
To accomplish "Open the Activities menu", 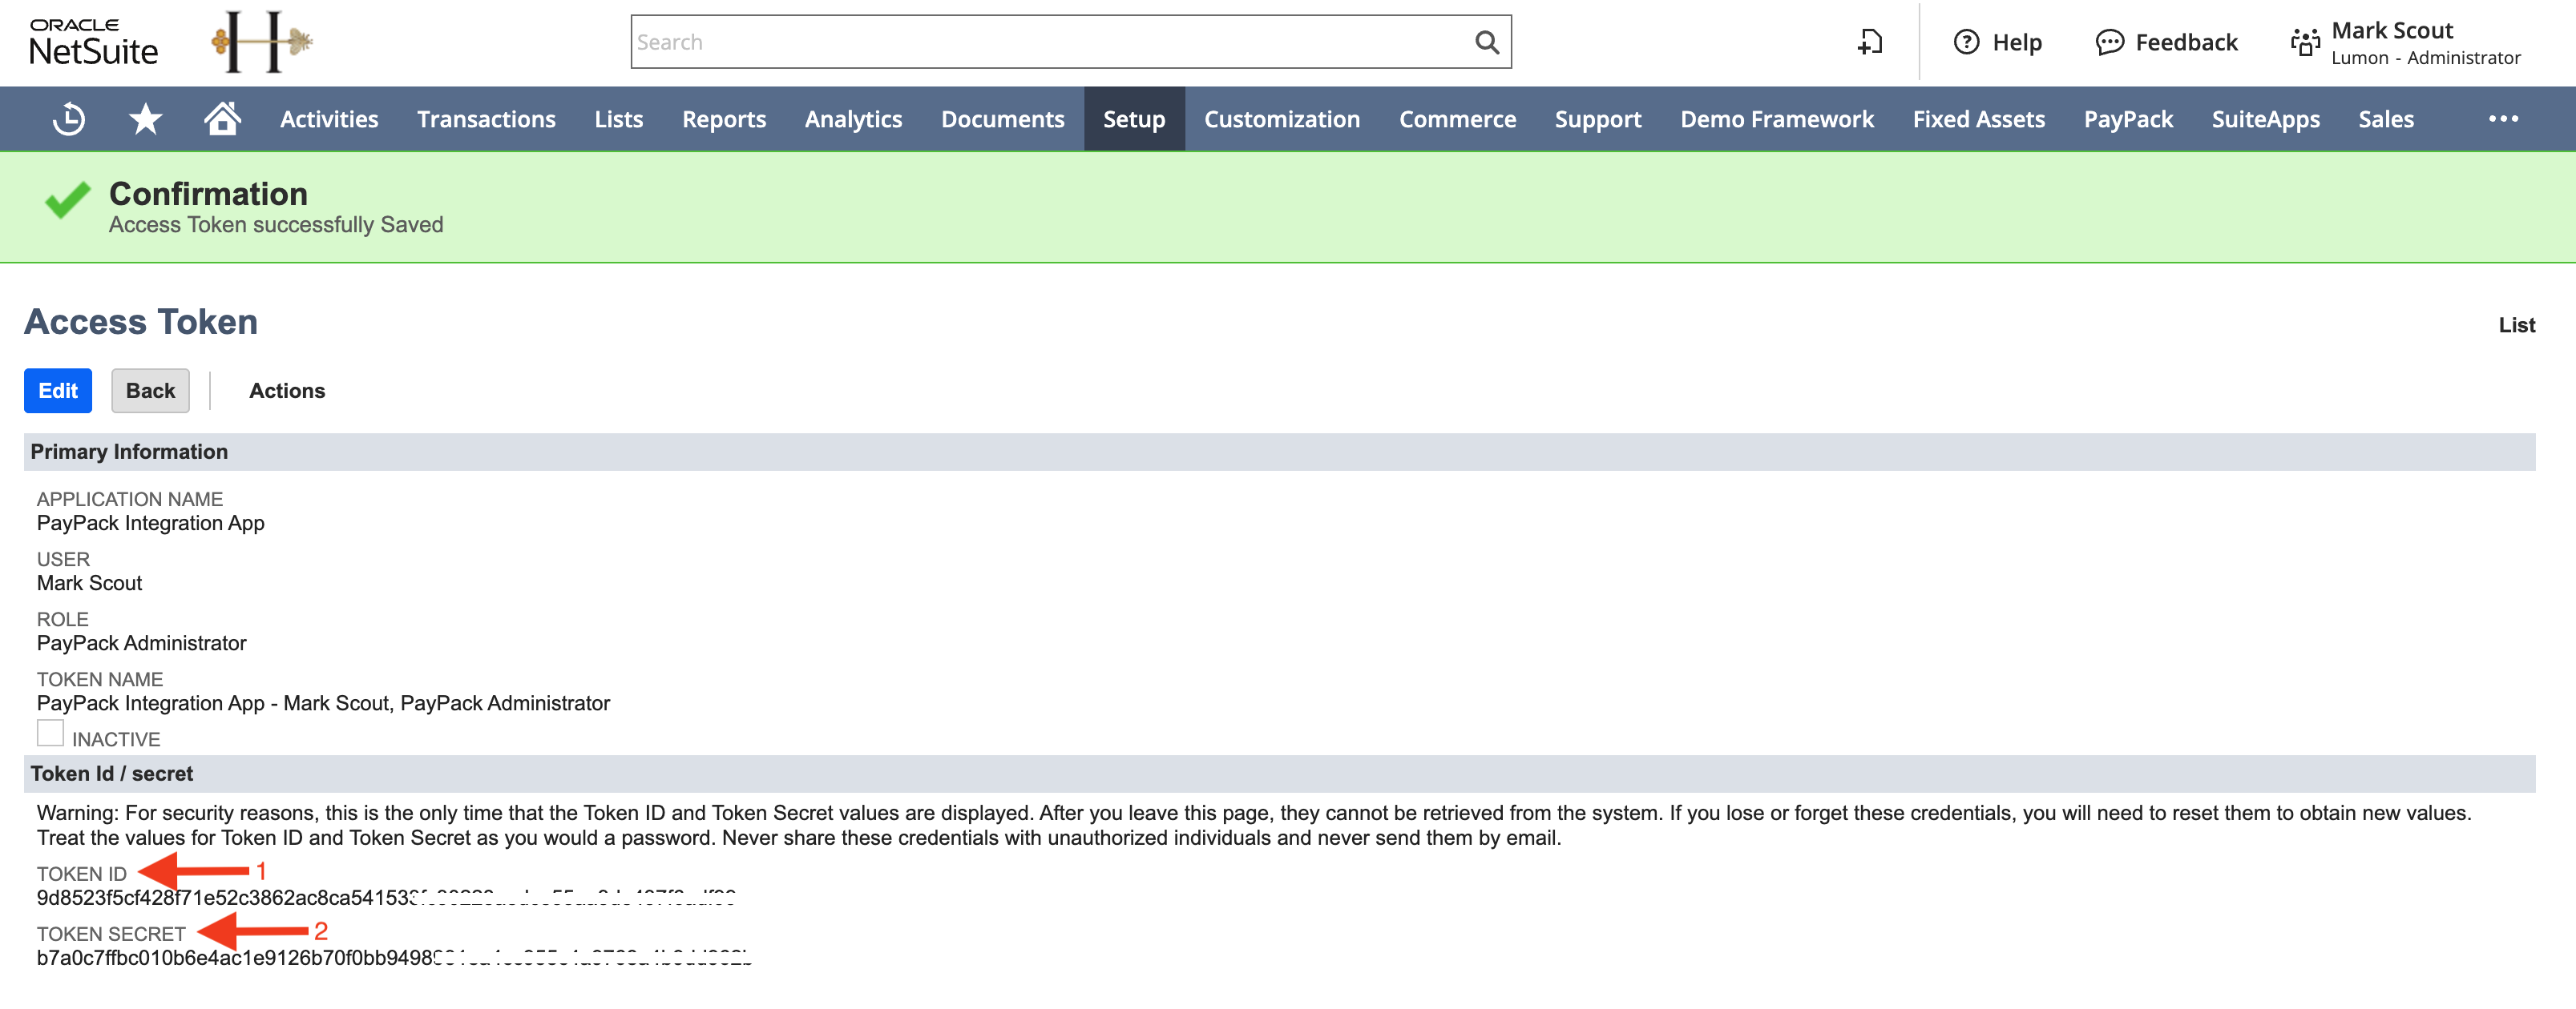I will [329, 119].
